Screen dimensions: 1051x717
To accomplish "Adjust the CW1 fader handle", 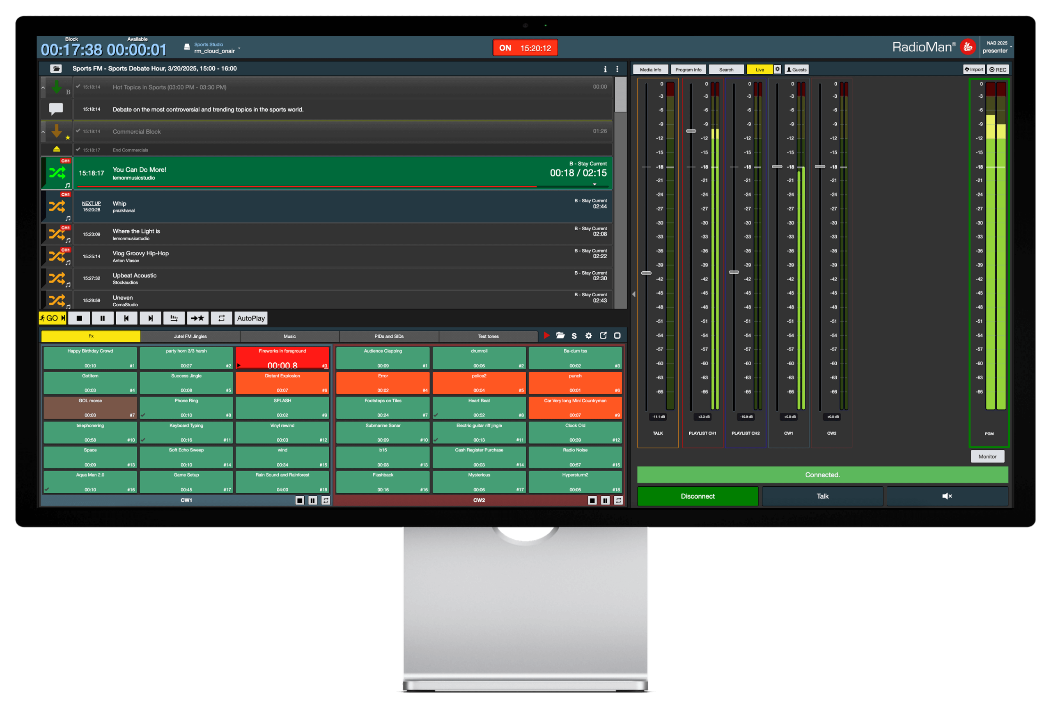I will pos(777,167).
